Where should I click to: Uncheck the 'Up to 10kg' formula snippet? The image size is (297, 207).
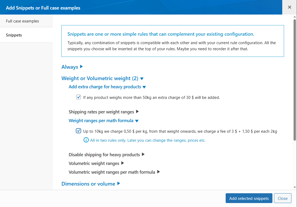pyautogui.click(x=78, y=131)
